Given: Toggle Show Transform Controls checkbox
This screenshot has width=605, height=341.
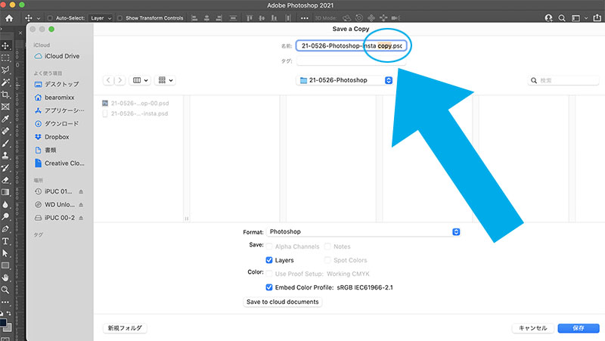Looking at the screenshot, I should point(119,17).
